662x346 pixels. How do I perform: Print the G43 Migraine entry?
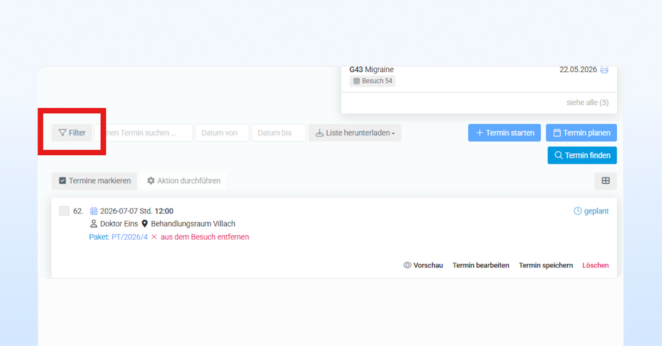(604, 70)
